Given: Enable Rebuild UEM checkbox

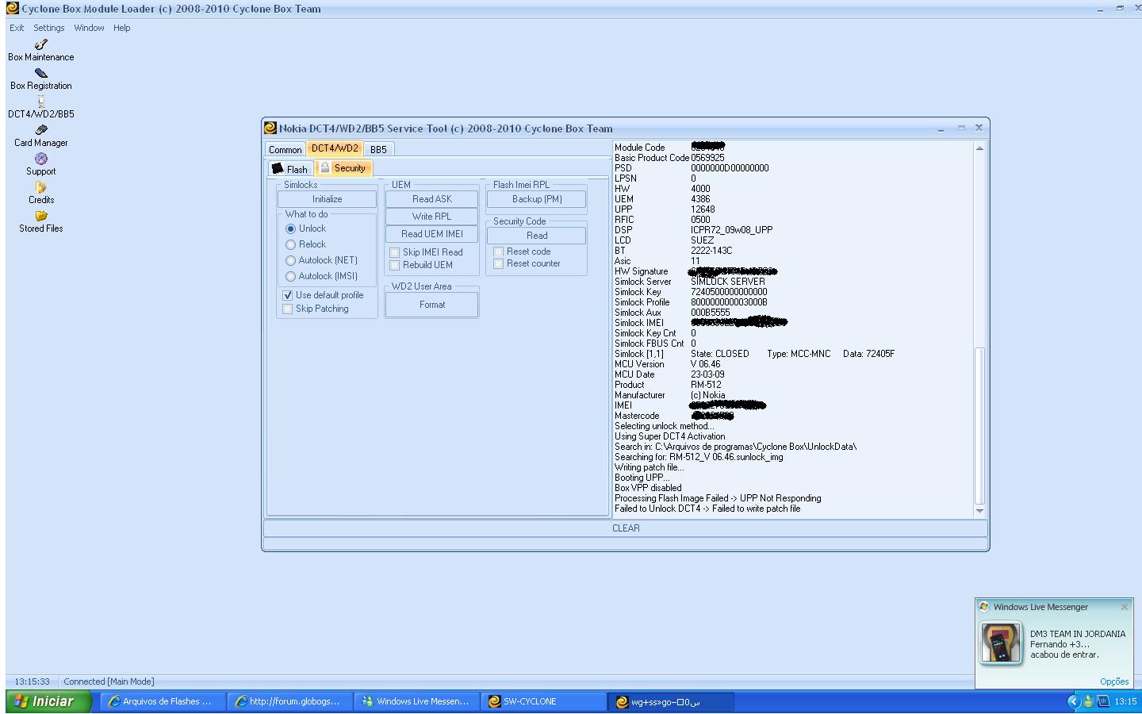Looking at the screenshot, I should point(394,265).
